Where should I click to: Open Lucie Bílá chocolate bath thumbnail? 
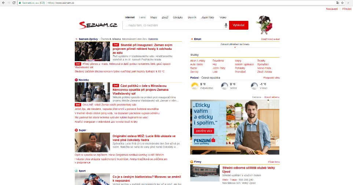(92, 143)
